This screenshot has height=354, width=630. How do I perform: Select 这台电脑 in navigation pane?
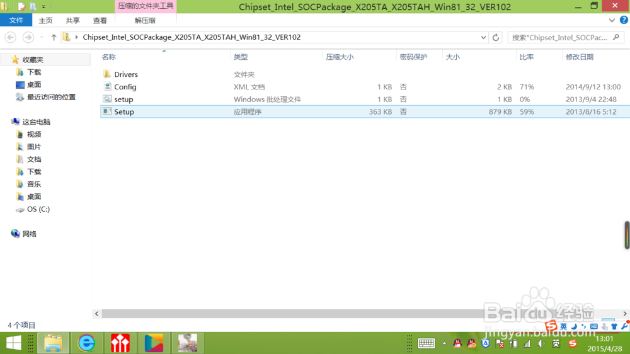[x=36, y=122]
